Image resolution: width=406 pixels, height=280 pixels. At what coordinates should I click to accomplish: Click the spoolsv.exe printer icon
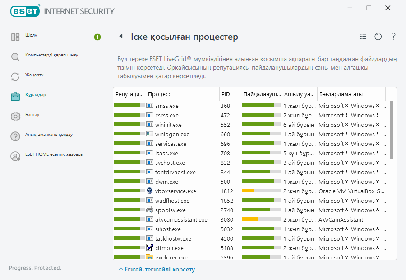coord(150,210)
